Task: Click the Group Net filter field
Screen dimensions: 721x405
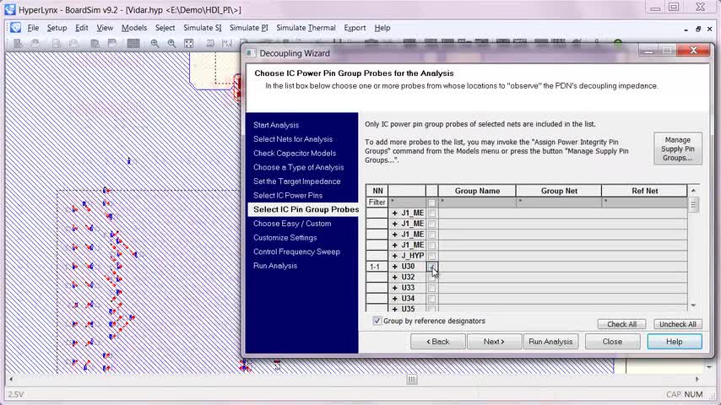Action: pyautogui.click(x=559, y=202)
